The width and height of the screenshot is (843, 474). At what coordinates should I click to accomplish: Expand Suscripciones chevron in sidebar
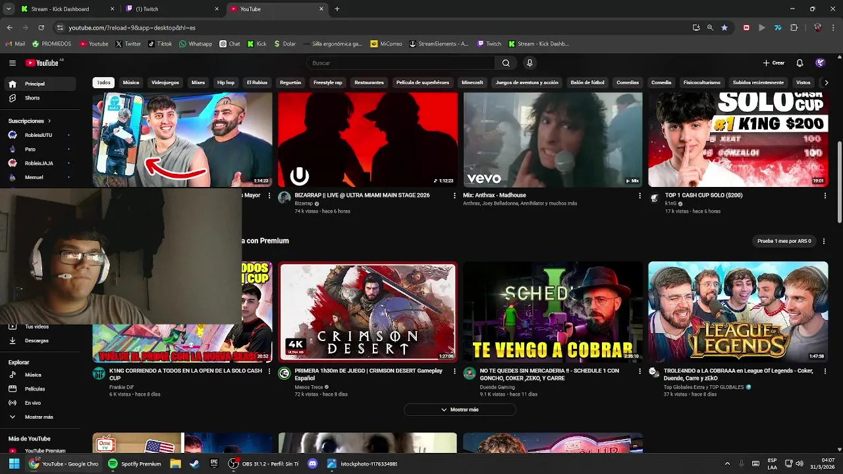tap(49, 121)
